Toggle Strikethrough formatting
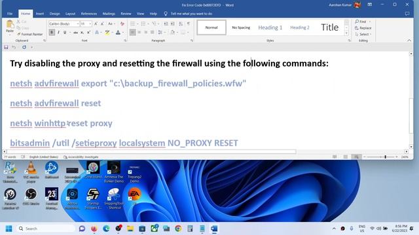 pos(76,33)
